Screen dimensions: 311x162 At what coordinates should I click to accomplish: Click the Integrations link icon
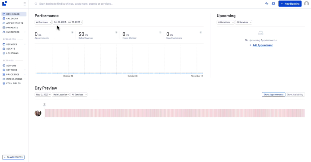4,79
